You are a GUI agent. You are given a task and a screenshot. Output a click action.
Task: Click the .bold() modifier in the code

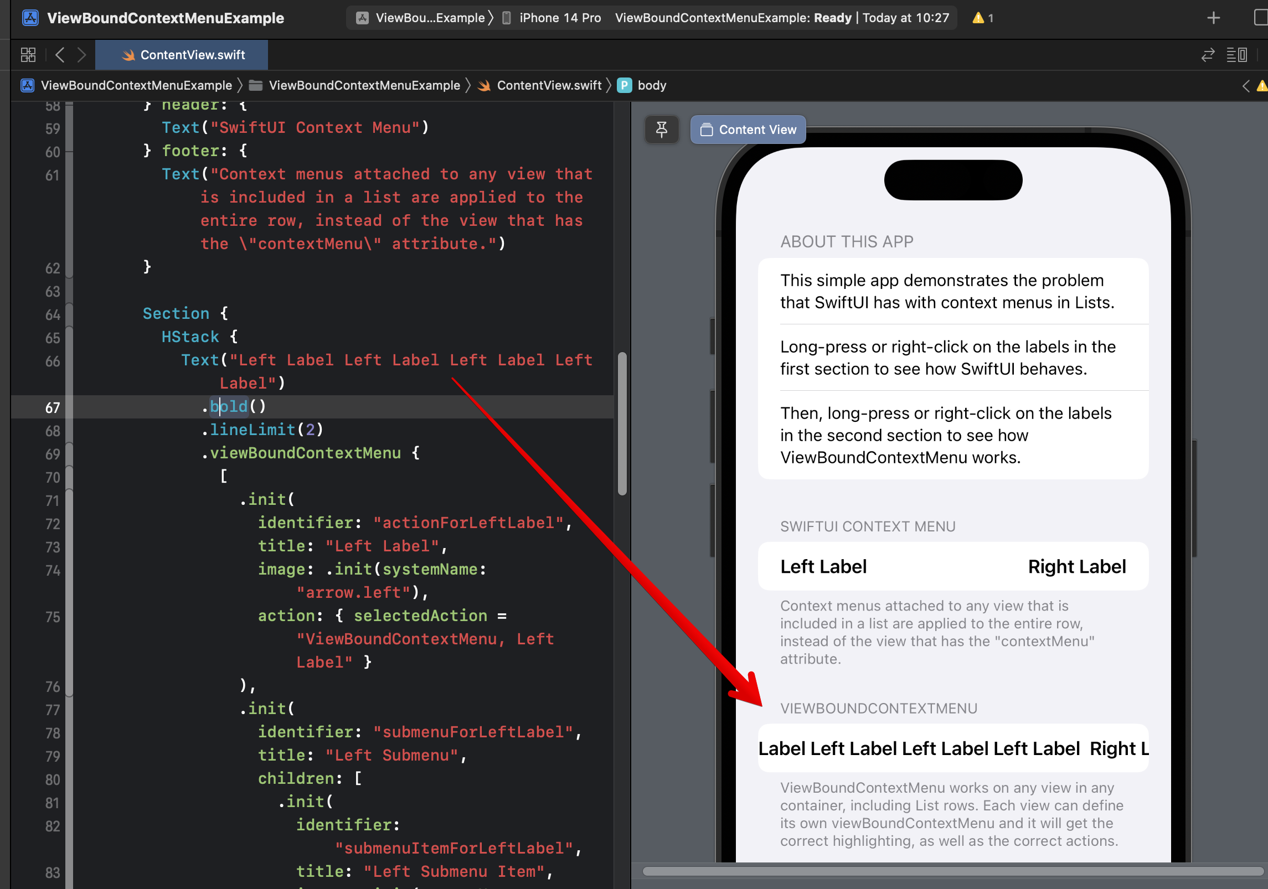[234, 406]
